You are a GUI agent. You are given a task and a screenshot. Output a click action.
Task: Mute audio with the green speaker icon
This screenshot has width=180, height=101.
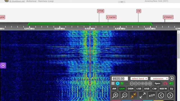coord(171,84)
